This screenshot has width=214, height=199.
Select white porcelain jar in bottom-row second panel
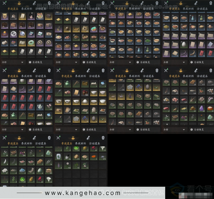point(59,156)
